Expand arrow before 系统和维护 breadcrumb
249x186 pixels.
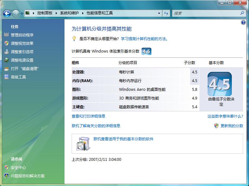click(56, 13)
